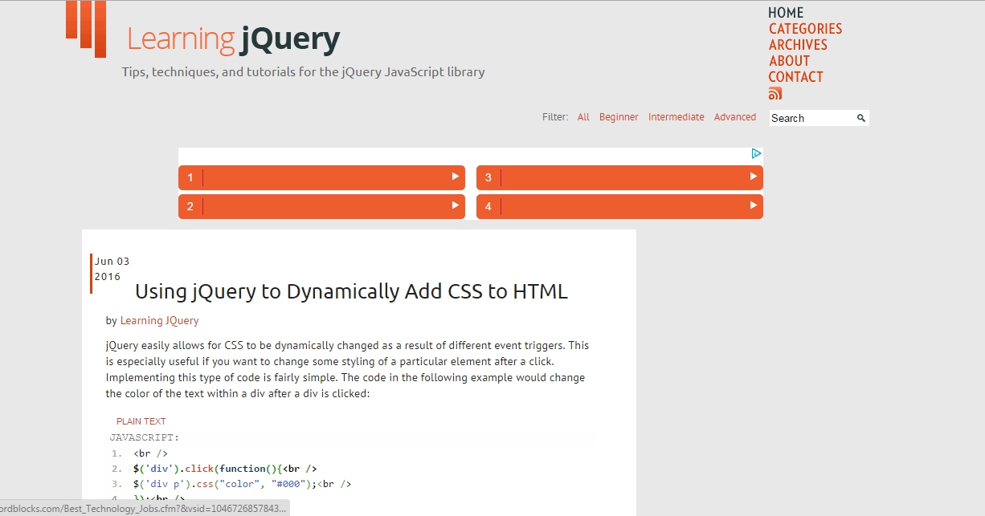This screenshot has width=985, height=516.
Task: Enable the Advanced filter
Action: [734, 116]
